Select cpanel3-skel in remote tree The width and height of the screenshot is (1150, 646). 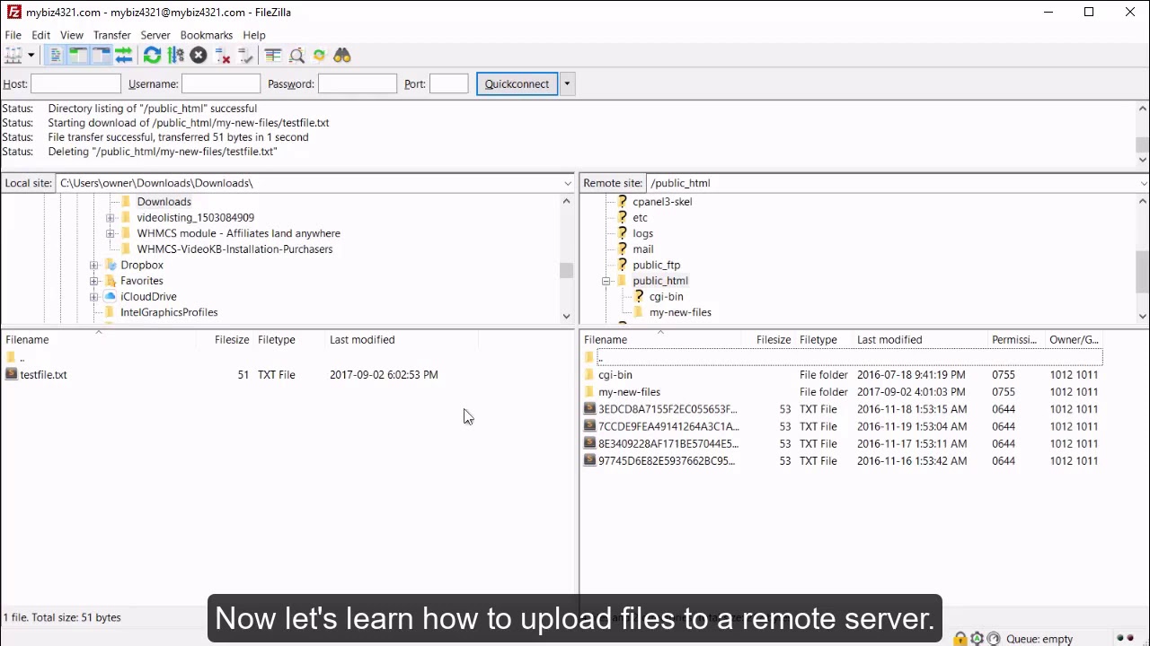click(662, 202)
